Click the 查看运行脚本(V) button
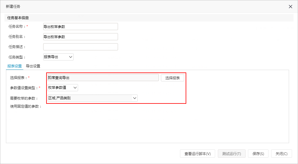Screen dimensions: 298x164 [x=198, y=154]
